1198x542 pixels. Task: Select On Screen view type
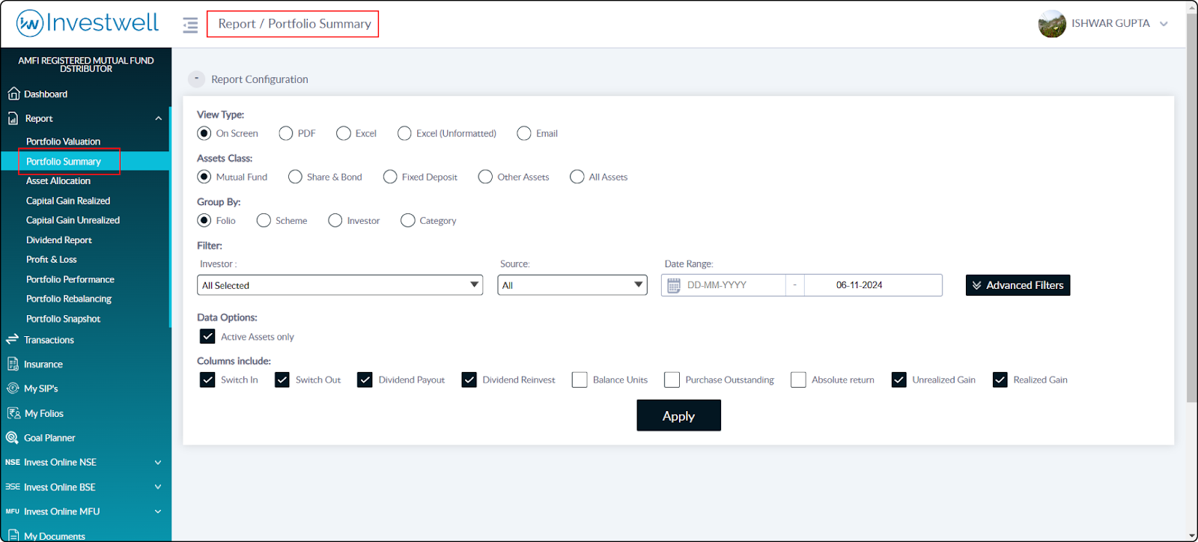[204, 133]
